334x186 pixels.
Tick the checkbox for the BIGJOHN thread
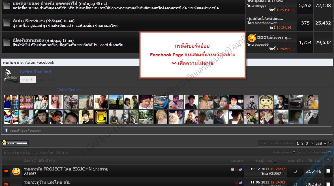pyautogui.click(x=328, y=171)
